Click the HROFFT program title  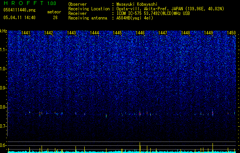24,3
